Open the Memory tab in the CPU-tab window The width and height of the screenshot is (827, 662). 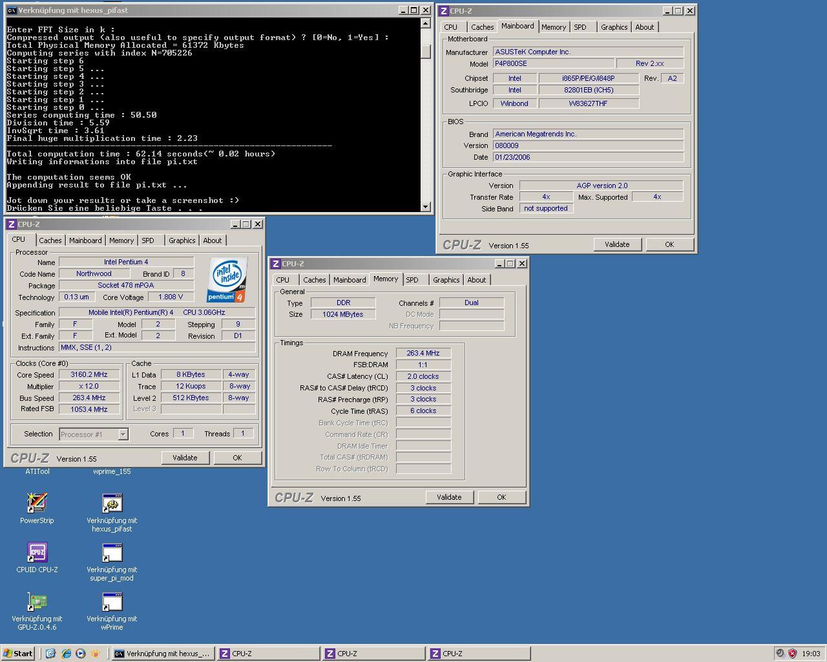coord(121,240)
